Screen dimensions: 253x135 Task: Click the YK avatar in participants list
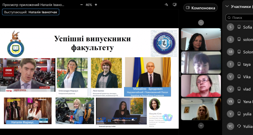click(x=230, y=101)
